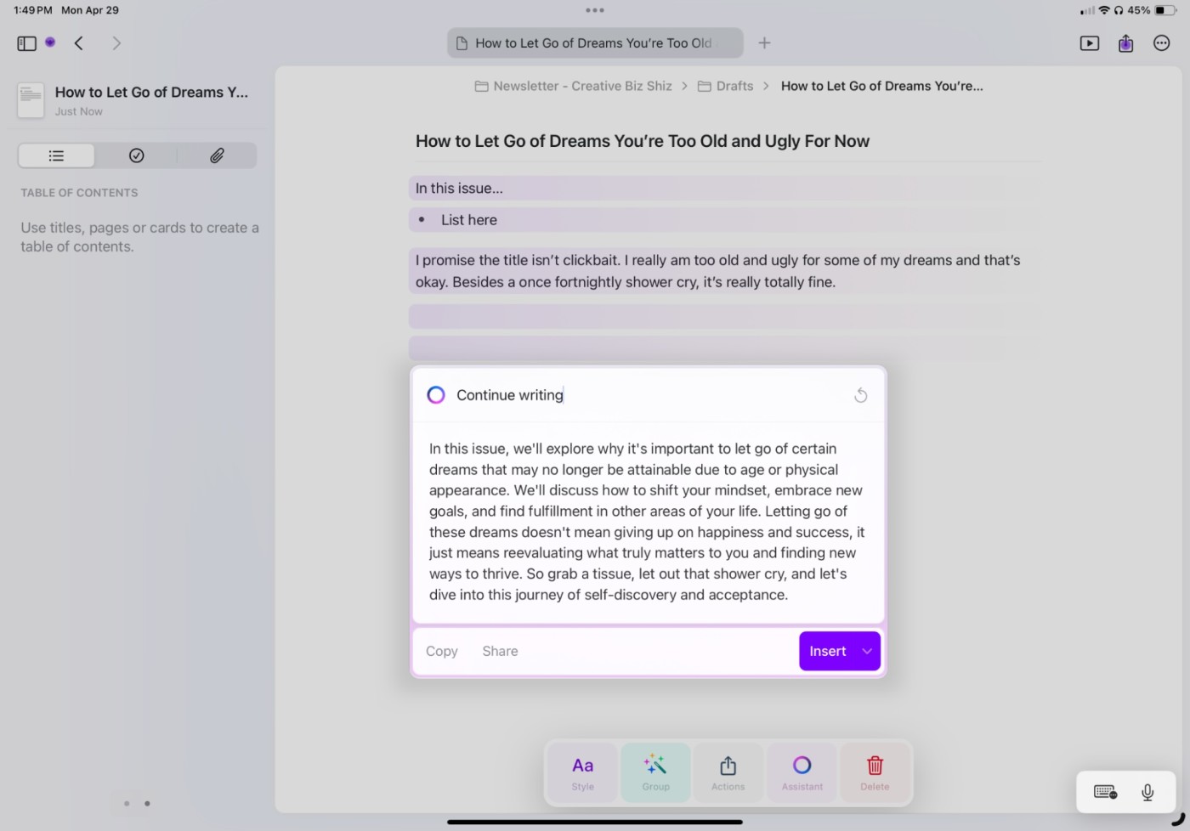
Task: Edit the Continue writing prompt field
Action: click(650, 395)
